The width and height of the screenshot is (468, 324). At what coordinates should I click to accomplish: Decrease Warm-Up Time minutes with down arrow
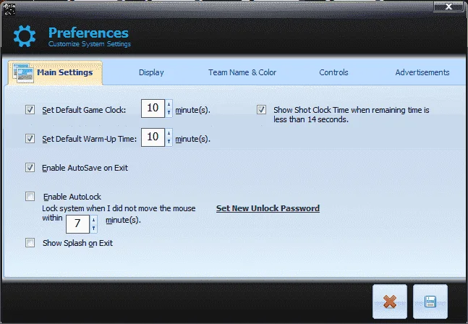point(169,142)
